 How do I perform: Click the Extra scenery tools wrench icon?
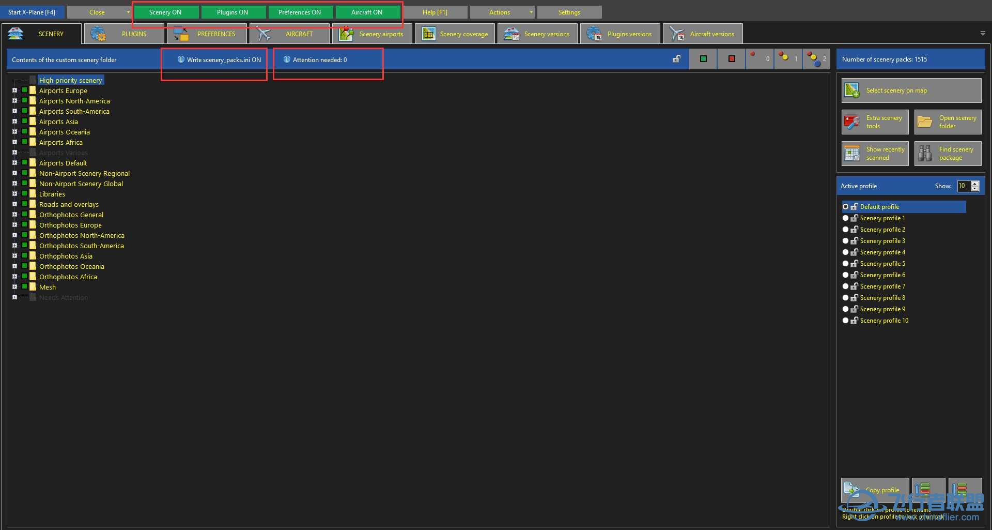(x=852, y=122)
